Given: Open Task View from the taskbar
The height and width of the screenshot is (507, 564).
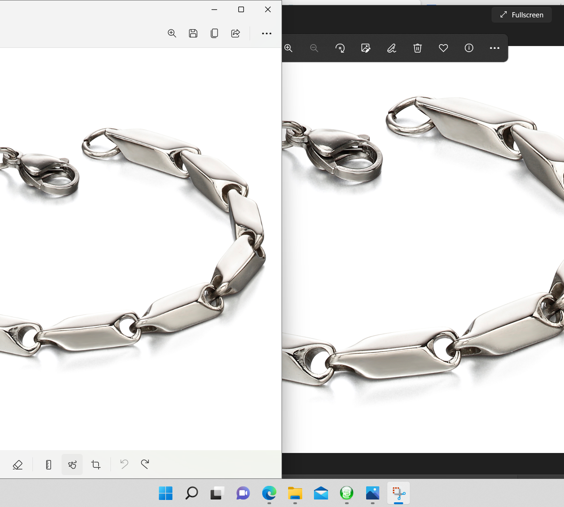Looking at the screenshot, I should click(x=217, y=493).
